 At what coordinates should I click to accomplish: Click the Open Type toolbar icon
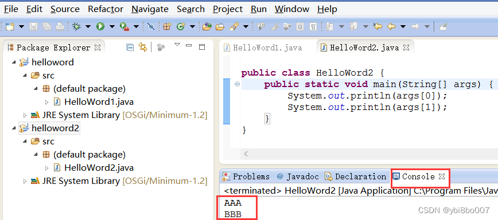click(207, 26)
